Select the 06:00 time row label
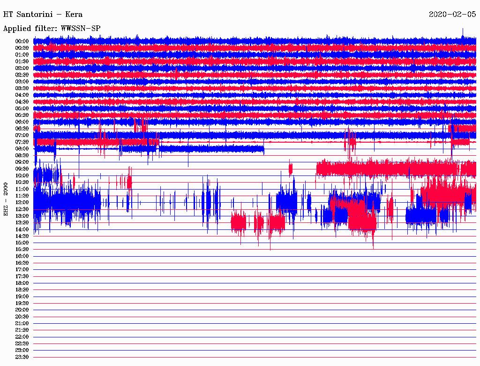This screenshot has width=480, height=366. point(22,122)
